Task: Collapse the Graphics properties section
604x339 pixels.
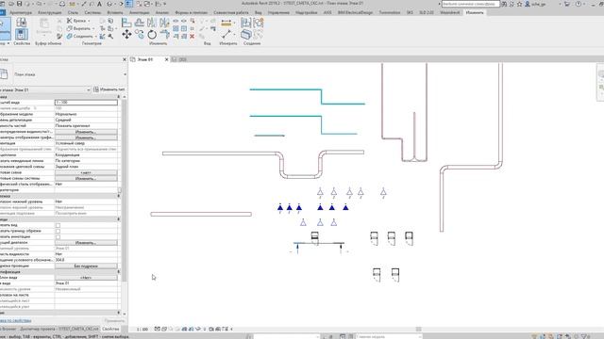Action: [119, 97]
